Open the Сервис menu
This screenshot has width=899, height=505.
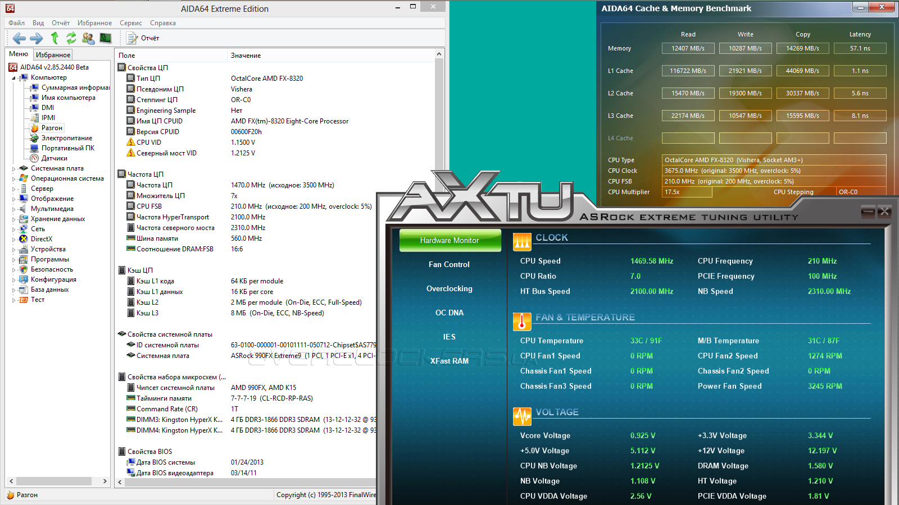coord(131,23)
